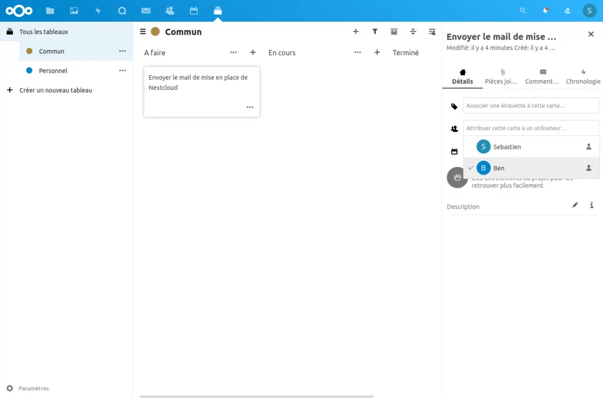Open the Files app icon
This screenshot has width=603, height=398.
(50, 11)
